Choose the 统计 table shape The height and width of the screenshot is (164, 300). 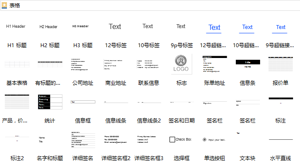click(50, 102)
